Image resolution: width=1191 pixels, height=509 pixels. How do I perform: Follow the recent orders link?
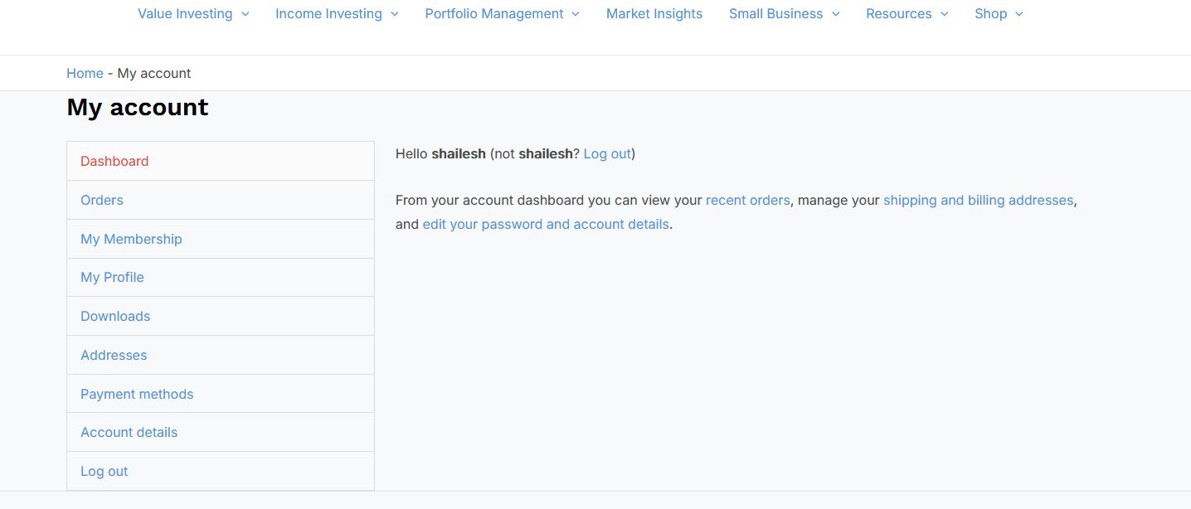pos(747,200)
